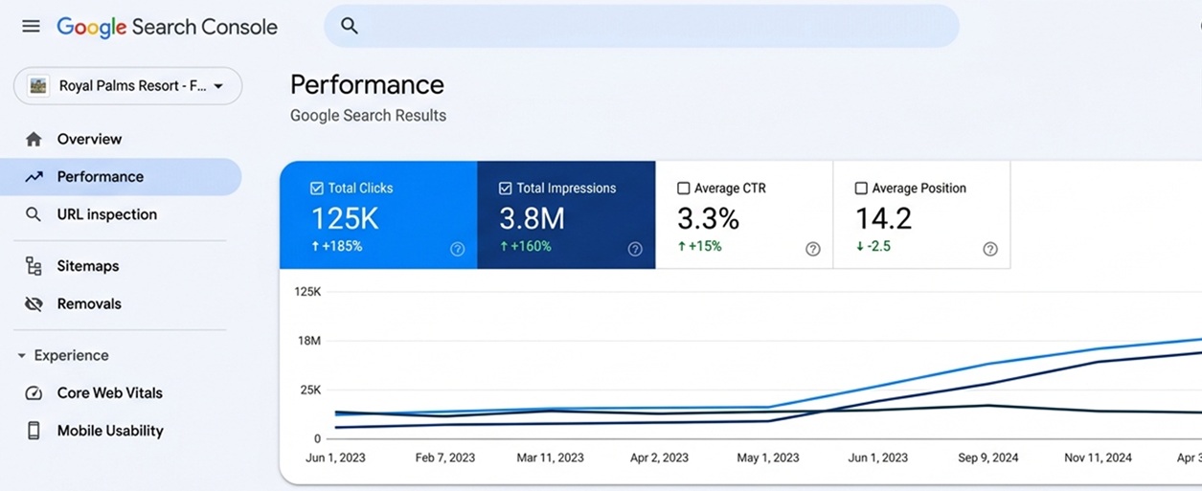Viewport: 1202px width, 491px height.
Task: Click the help icon on Total Impressions card
Action: click(x=635, y=249)
